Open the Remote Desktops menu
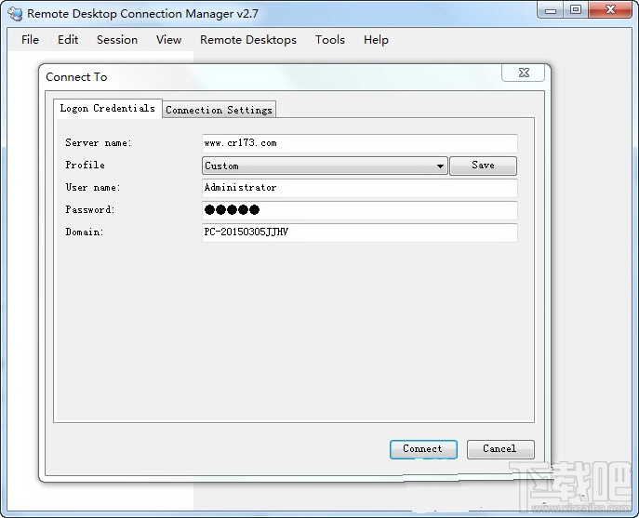The width and height of the screenshot is (639, 518). tap(248, 40)
